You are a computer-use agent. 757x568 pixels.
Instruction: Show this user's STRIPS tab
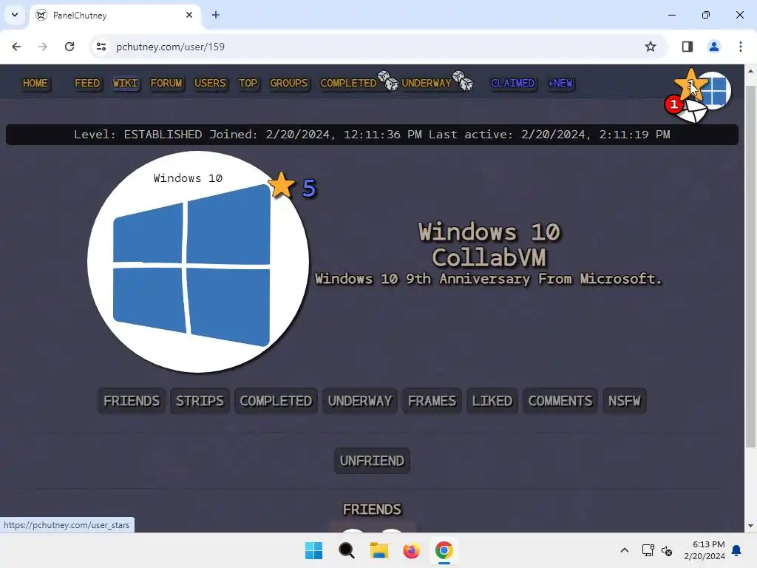pyautogui.click(x=200, y=401)
